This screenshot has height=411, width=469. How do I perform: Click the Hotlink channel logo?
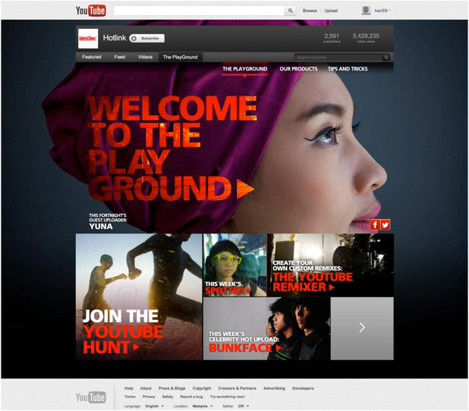click(88, 39)
